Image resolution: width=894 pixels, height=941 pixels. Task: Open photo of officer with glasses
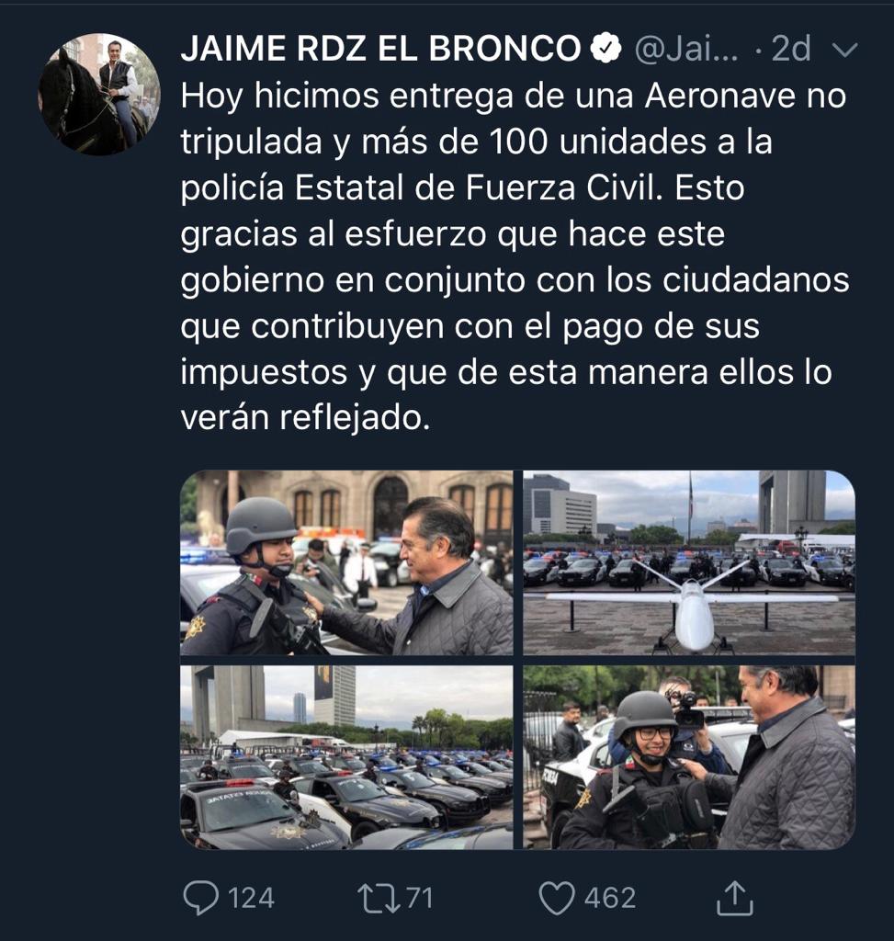(x=689, y=757)
